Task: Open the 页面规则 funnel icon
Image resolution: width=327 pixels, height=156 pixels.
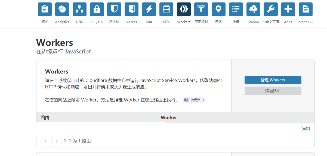Action: pyautogui.click(x=201, y=9)
